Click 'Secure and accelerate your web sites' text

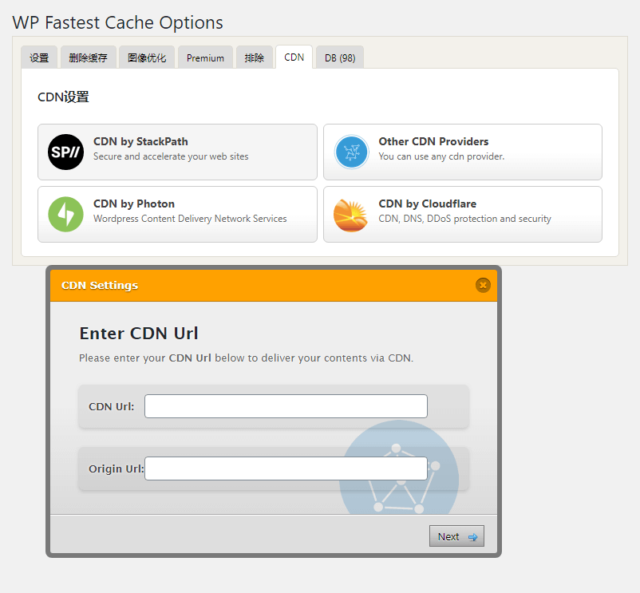[x=171, y=156]
